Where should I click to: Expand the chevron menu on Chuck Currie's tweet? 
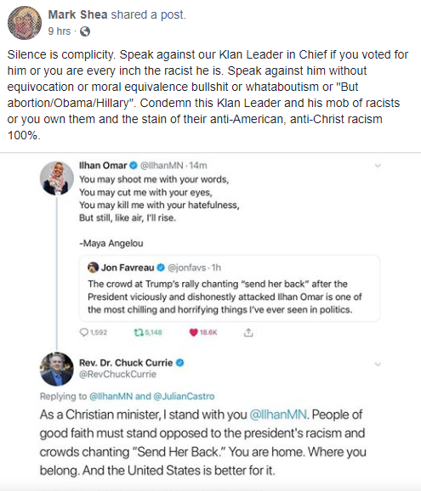pos(378,364)
